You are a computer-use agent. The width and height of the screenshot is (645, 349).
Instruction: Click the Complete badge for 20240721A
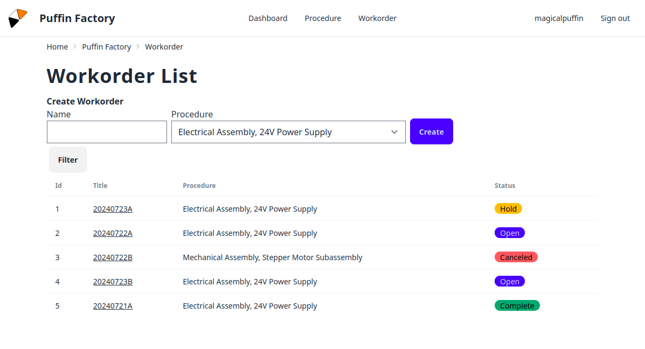517,305
